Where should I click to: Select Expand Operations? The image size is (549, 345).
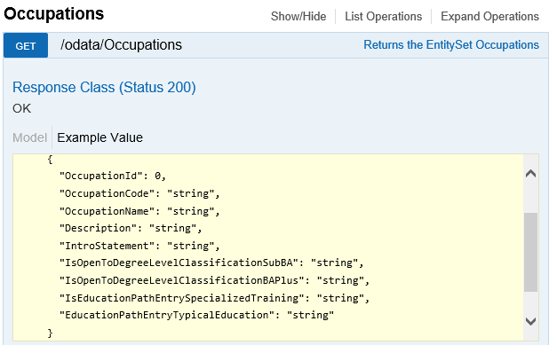pyautogui.click(x=489, y=17)
